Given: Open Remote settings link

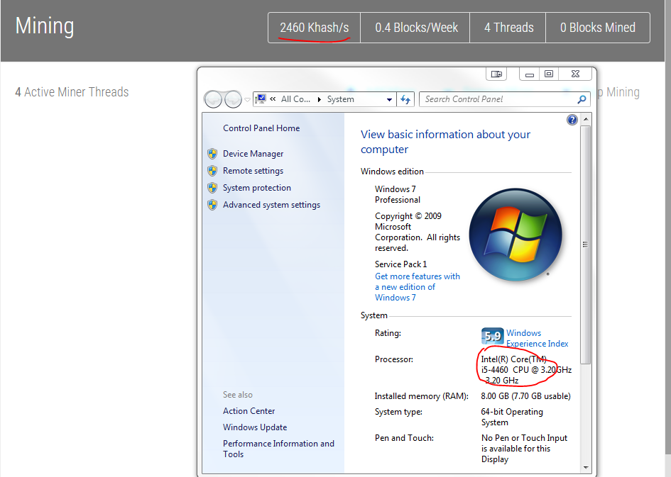Looking at the screenshot, I should tap(253, 171).
